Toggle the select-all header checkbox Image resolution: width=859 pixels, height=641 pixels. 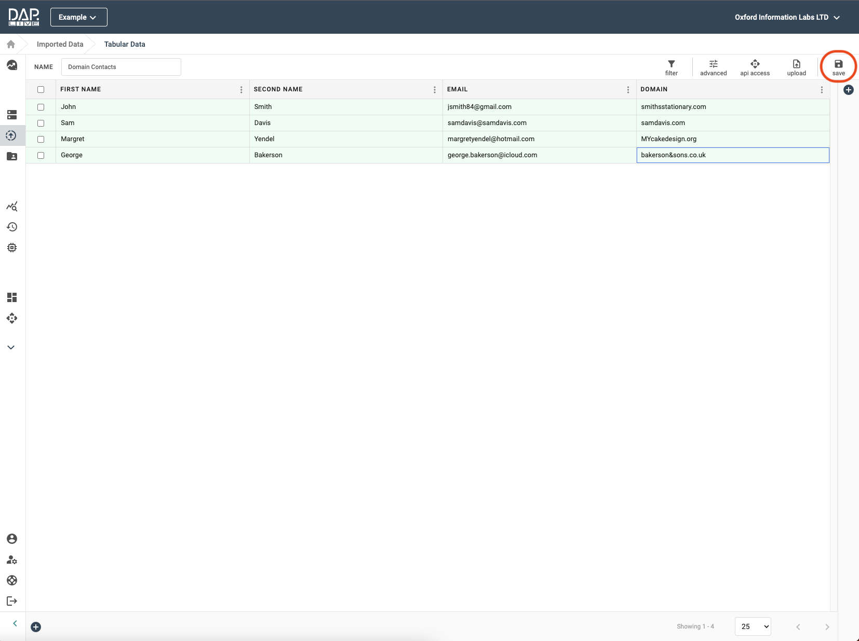click(41, 89)
